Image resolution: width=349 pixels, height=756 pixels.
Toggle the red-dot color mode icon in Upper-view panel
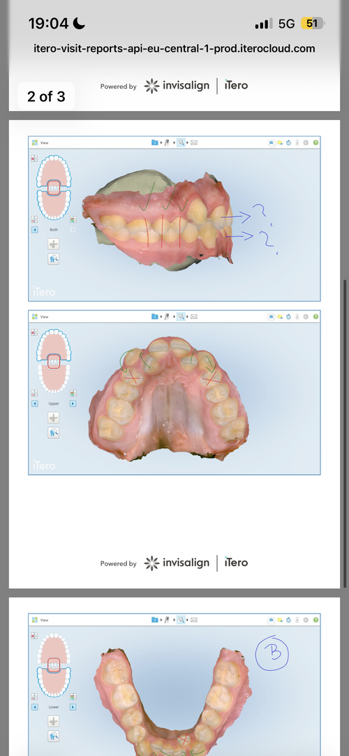[x=34, y=332]
